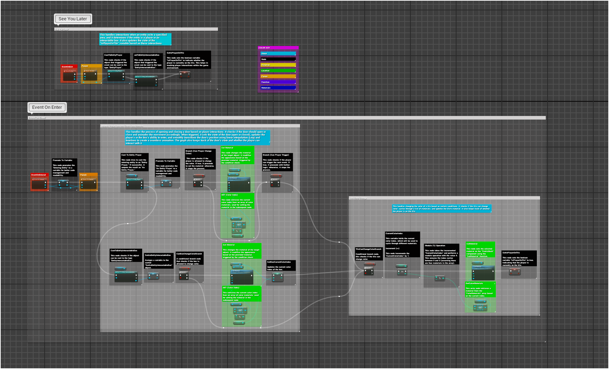Click the magenta COLOR KEY comment header

(278, 47)
